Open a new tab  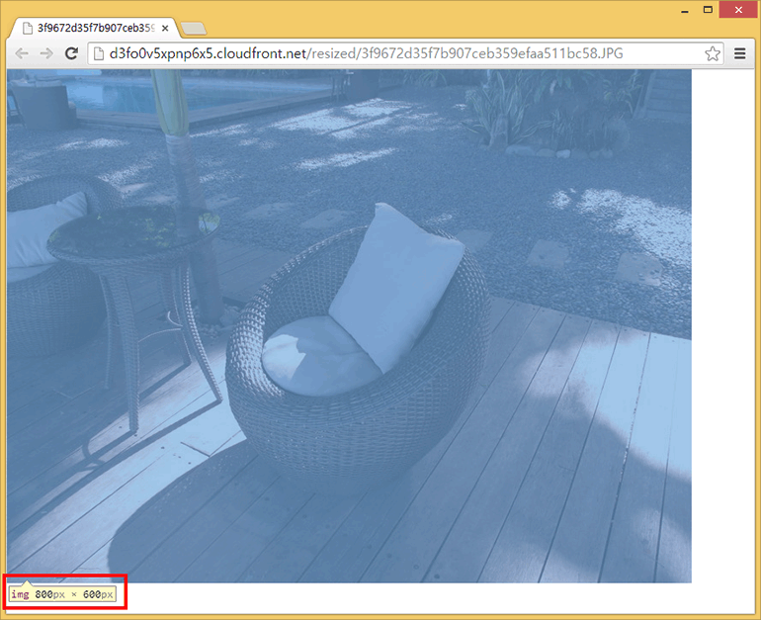tap(193, 28)
